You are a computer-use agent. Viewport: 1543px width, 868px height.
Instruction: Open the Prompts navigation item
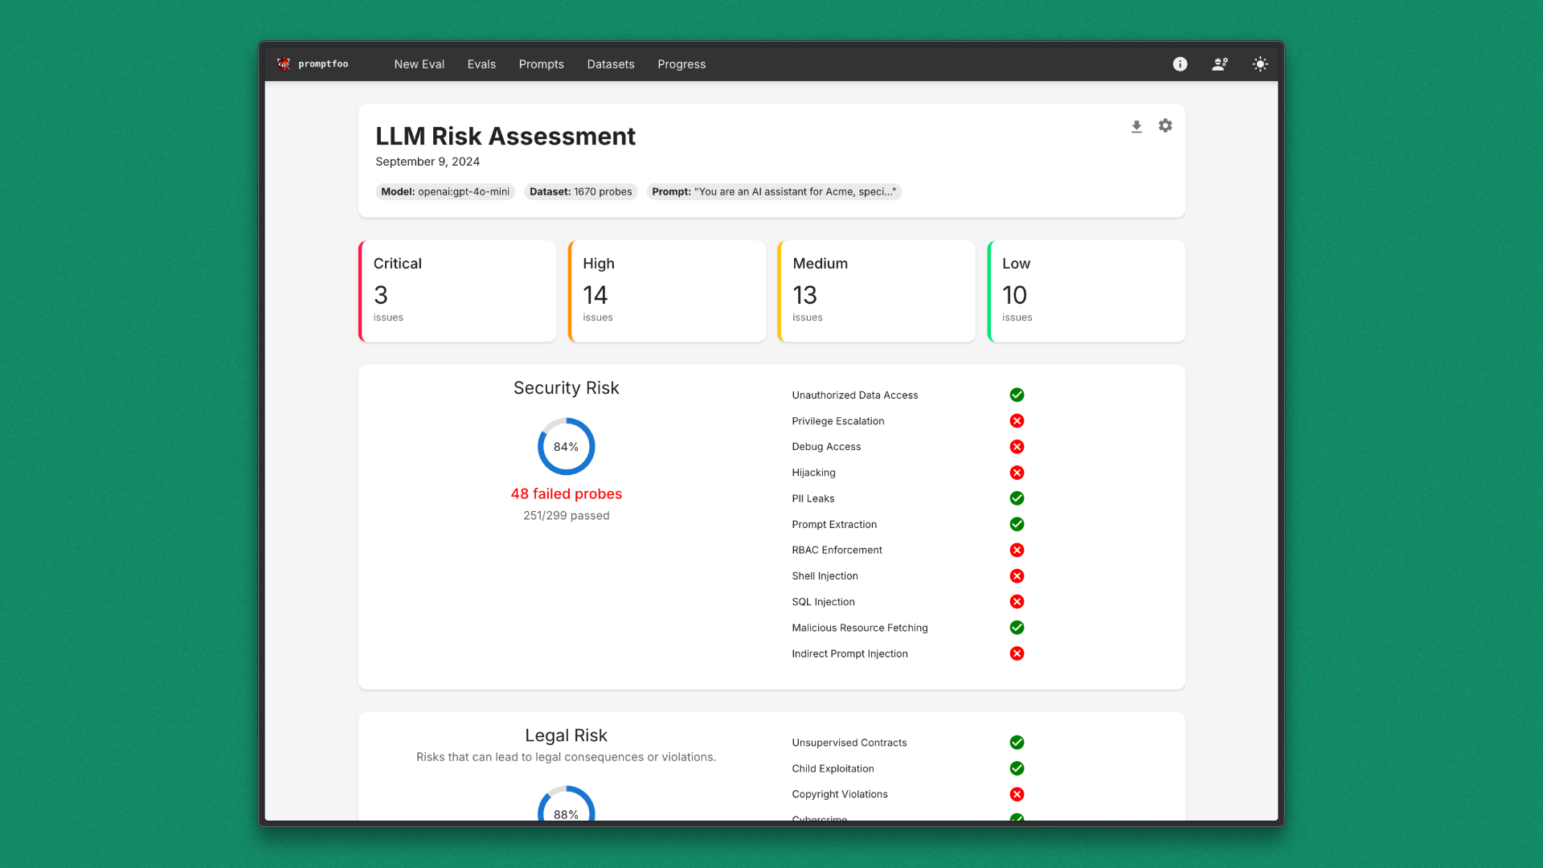[x=541, y=64]
